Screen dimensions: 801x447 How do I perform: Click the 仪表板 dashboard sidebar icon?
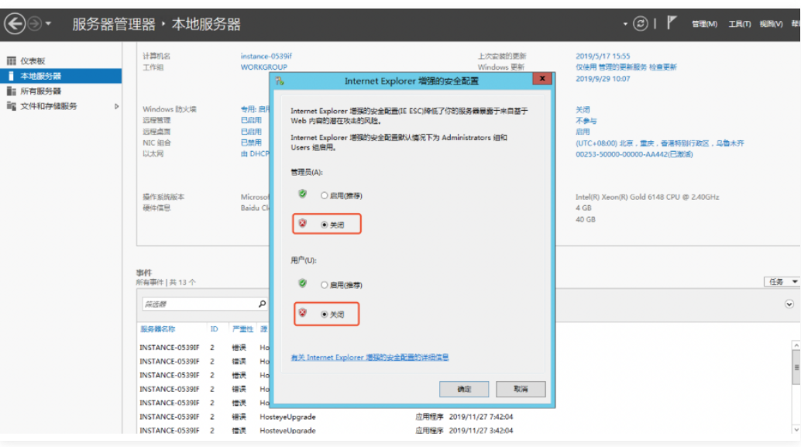coord(11,61)
